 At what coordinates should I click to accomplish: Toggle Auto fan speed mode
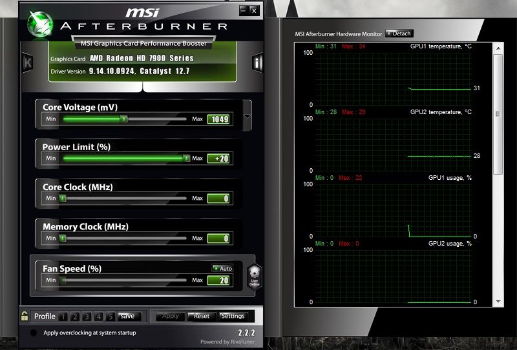pyautogui.click(x=222, y=268)
